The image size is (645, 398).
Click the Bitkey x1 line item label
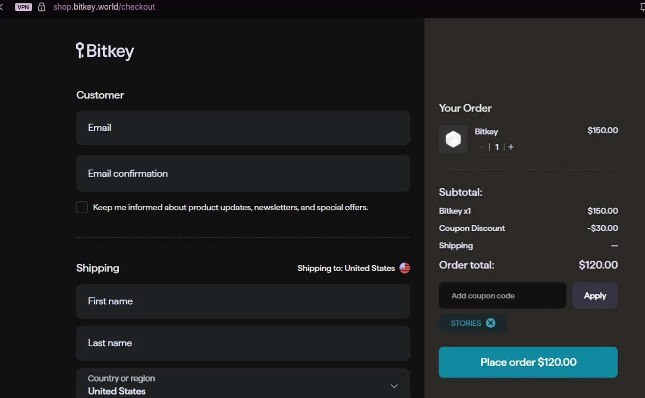click(x=455, y=211)
